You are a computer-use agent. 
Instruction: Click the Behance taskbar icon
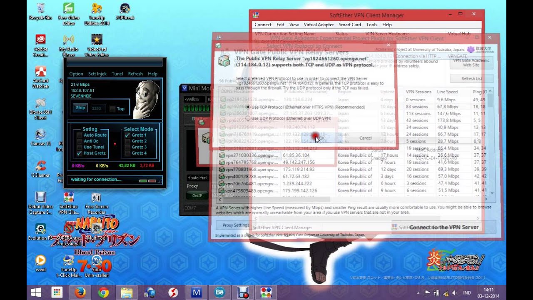point(220,292)
